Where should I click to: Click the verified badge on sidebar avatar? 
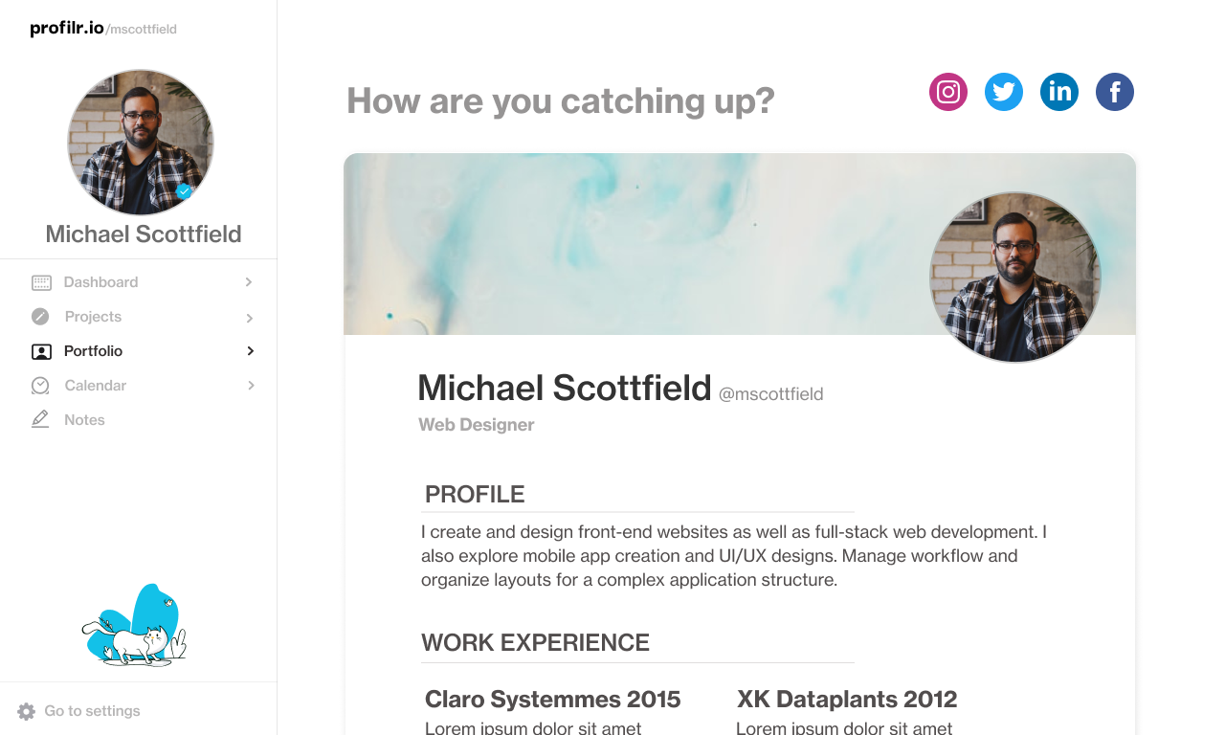184,190
